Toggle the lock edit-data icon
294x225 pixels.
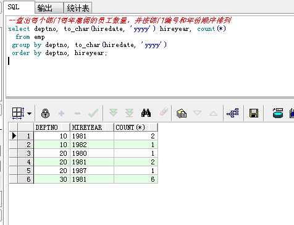point(45,113)
